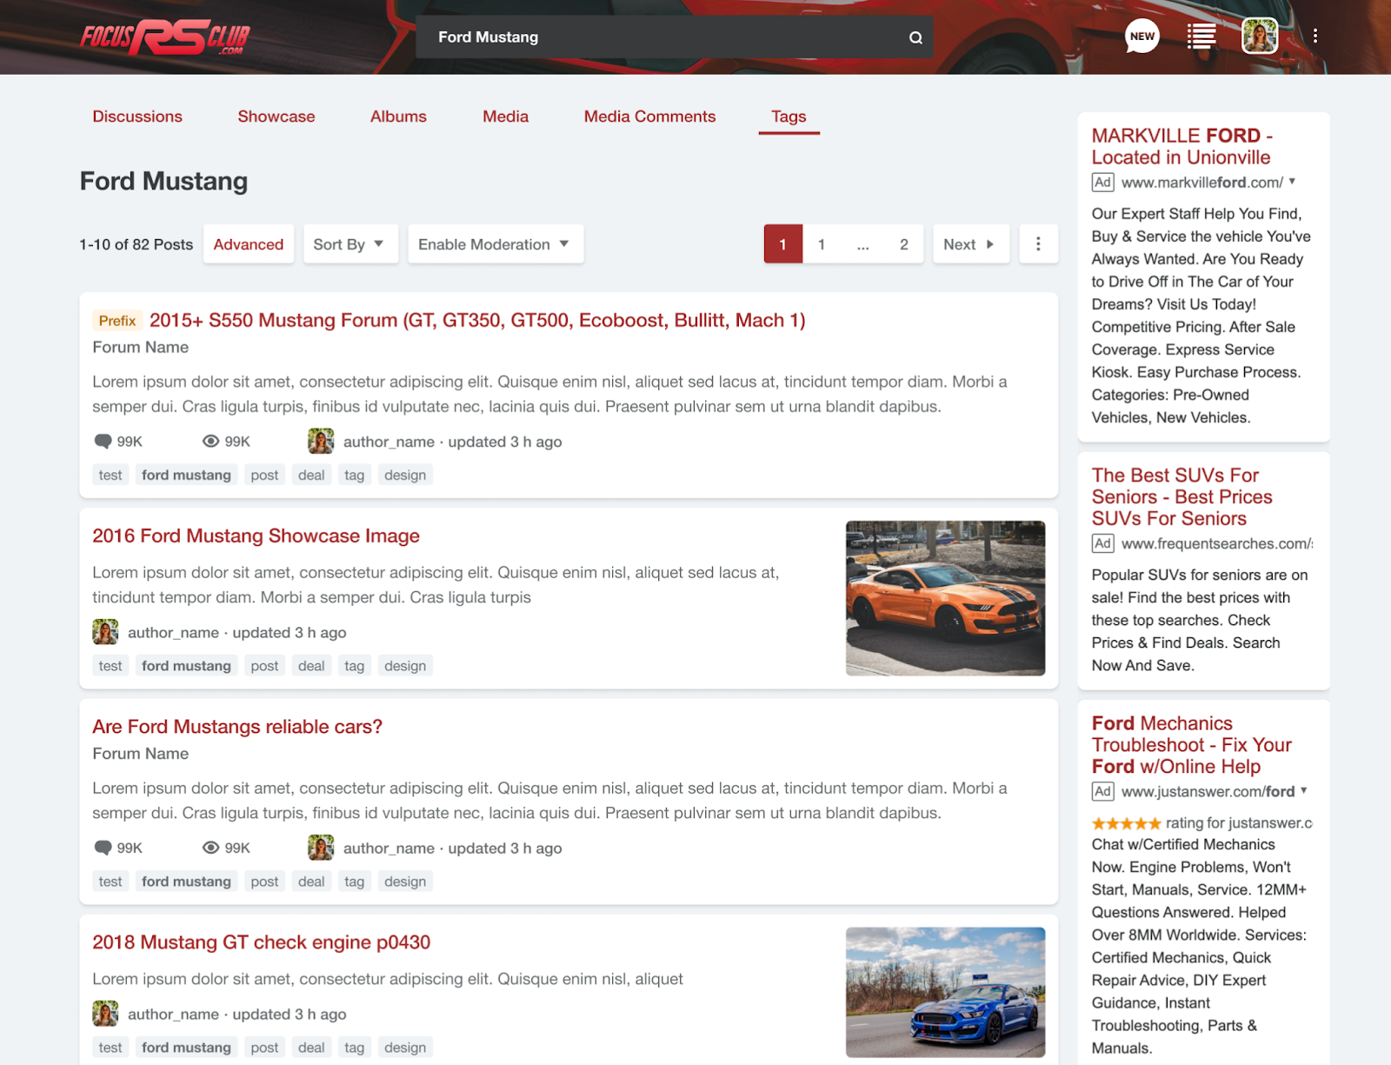Expand arrow next to markvilleford.com ad URL
1391x1065 pixels.
1293,182
